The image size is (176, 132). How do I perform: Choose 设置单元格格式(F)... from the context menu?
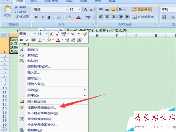click(x=54, y=108)
